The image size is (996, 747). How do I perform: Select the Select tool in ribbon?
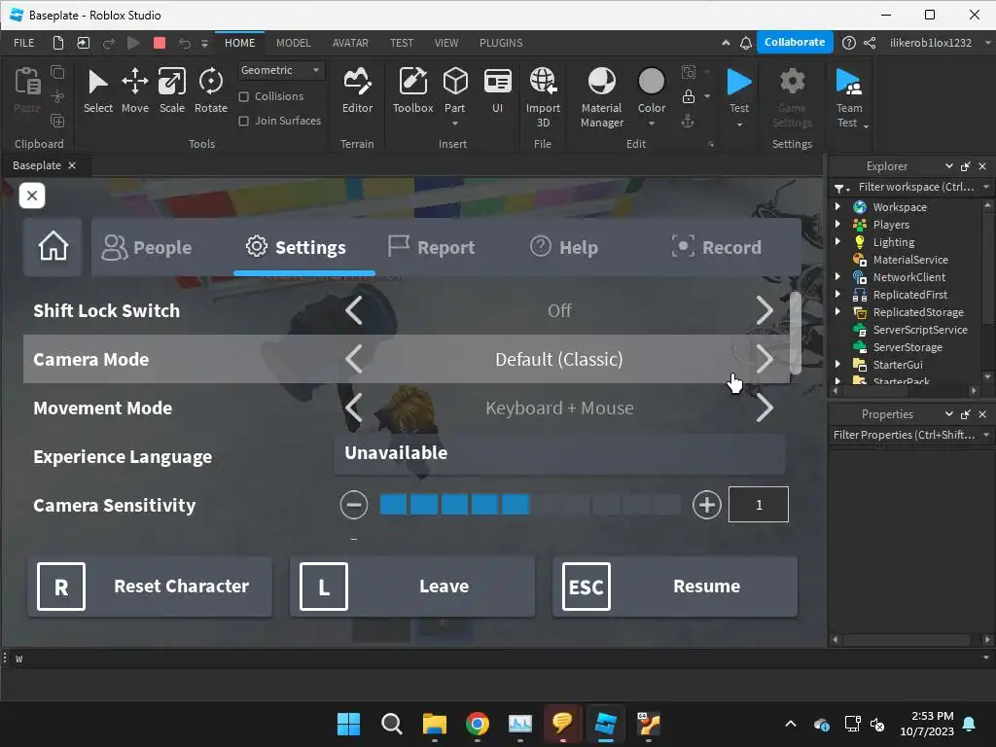coord(98,90)
